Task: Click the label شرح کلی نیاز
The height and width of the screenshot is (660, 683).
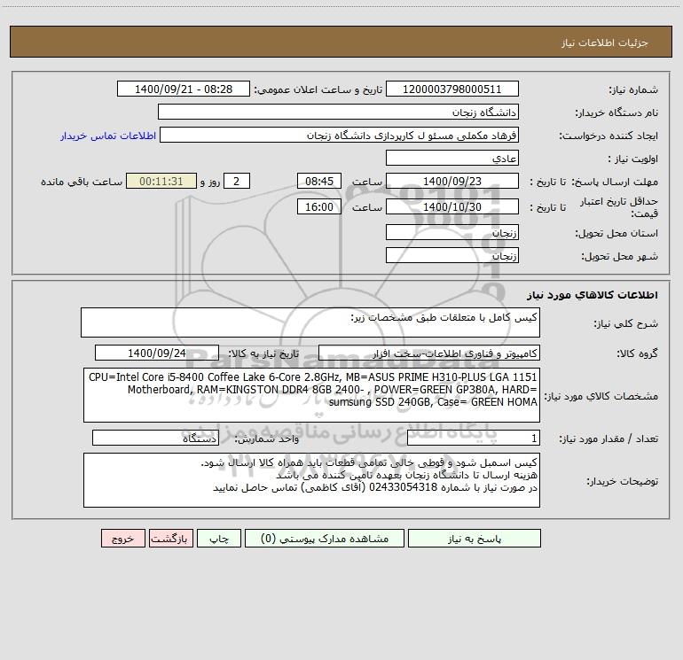Action: 626,323
